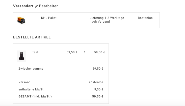Click the quantity 1 of the test item
Viewport: 185px width, 106px height.
point(85,52)
